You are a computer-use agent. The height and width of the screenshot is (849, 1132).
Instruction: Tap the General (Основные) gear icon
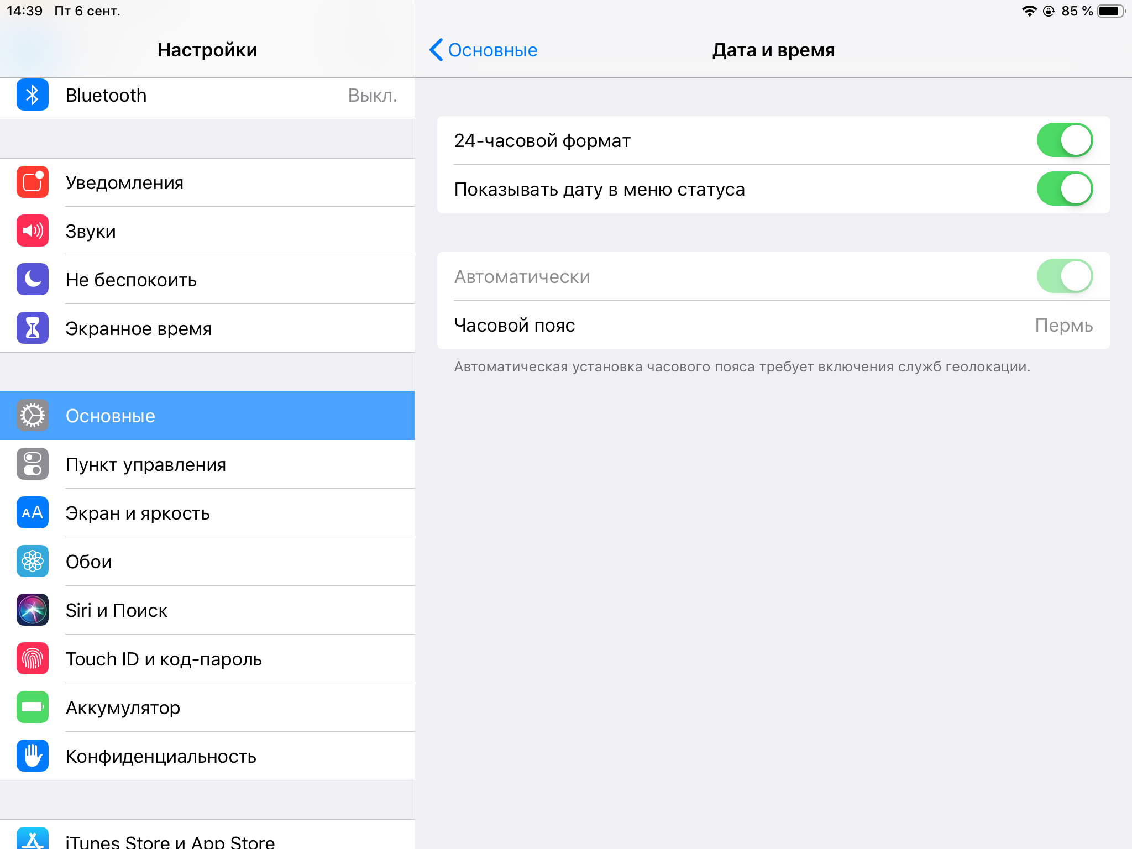tap(33, 415)
